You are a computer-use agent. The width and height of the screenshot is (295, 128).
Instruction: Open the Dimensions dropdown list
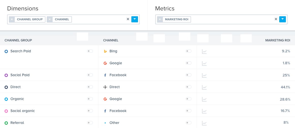tap(135, 19)
